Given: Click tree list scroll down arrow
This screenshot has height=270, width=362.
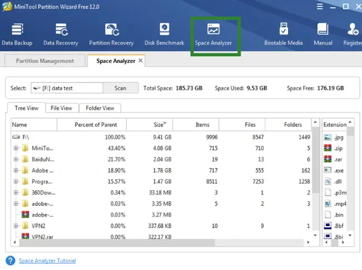Looking at the screenshot, I should (x=316, y=235).
